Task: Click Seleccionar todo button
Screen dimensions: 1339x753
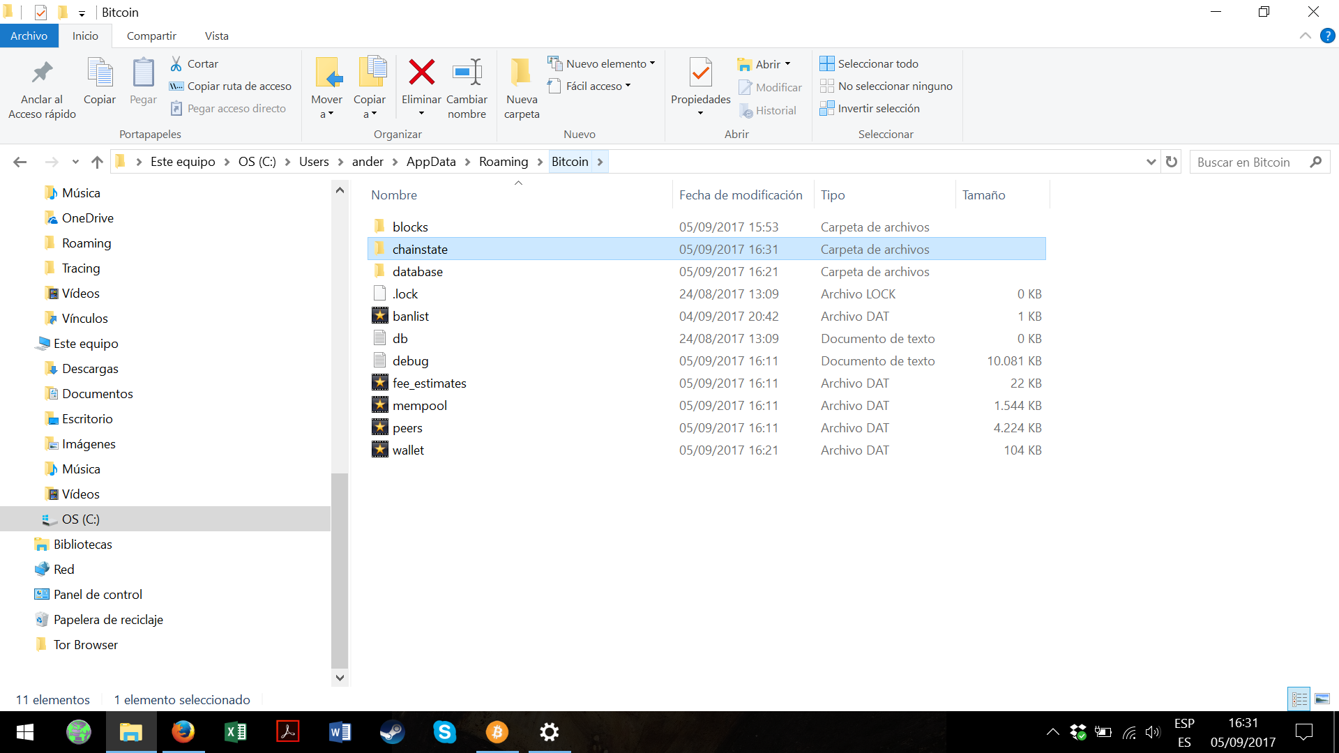Action: [x=877, y=63]
